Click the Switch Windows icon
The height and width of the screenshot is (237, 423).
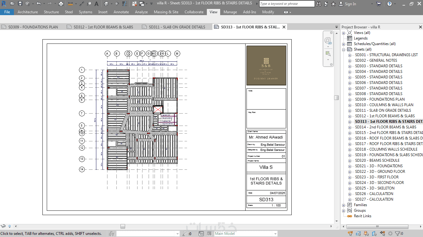coord(142,4)
